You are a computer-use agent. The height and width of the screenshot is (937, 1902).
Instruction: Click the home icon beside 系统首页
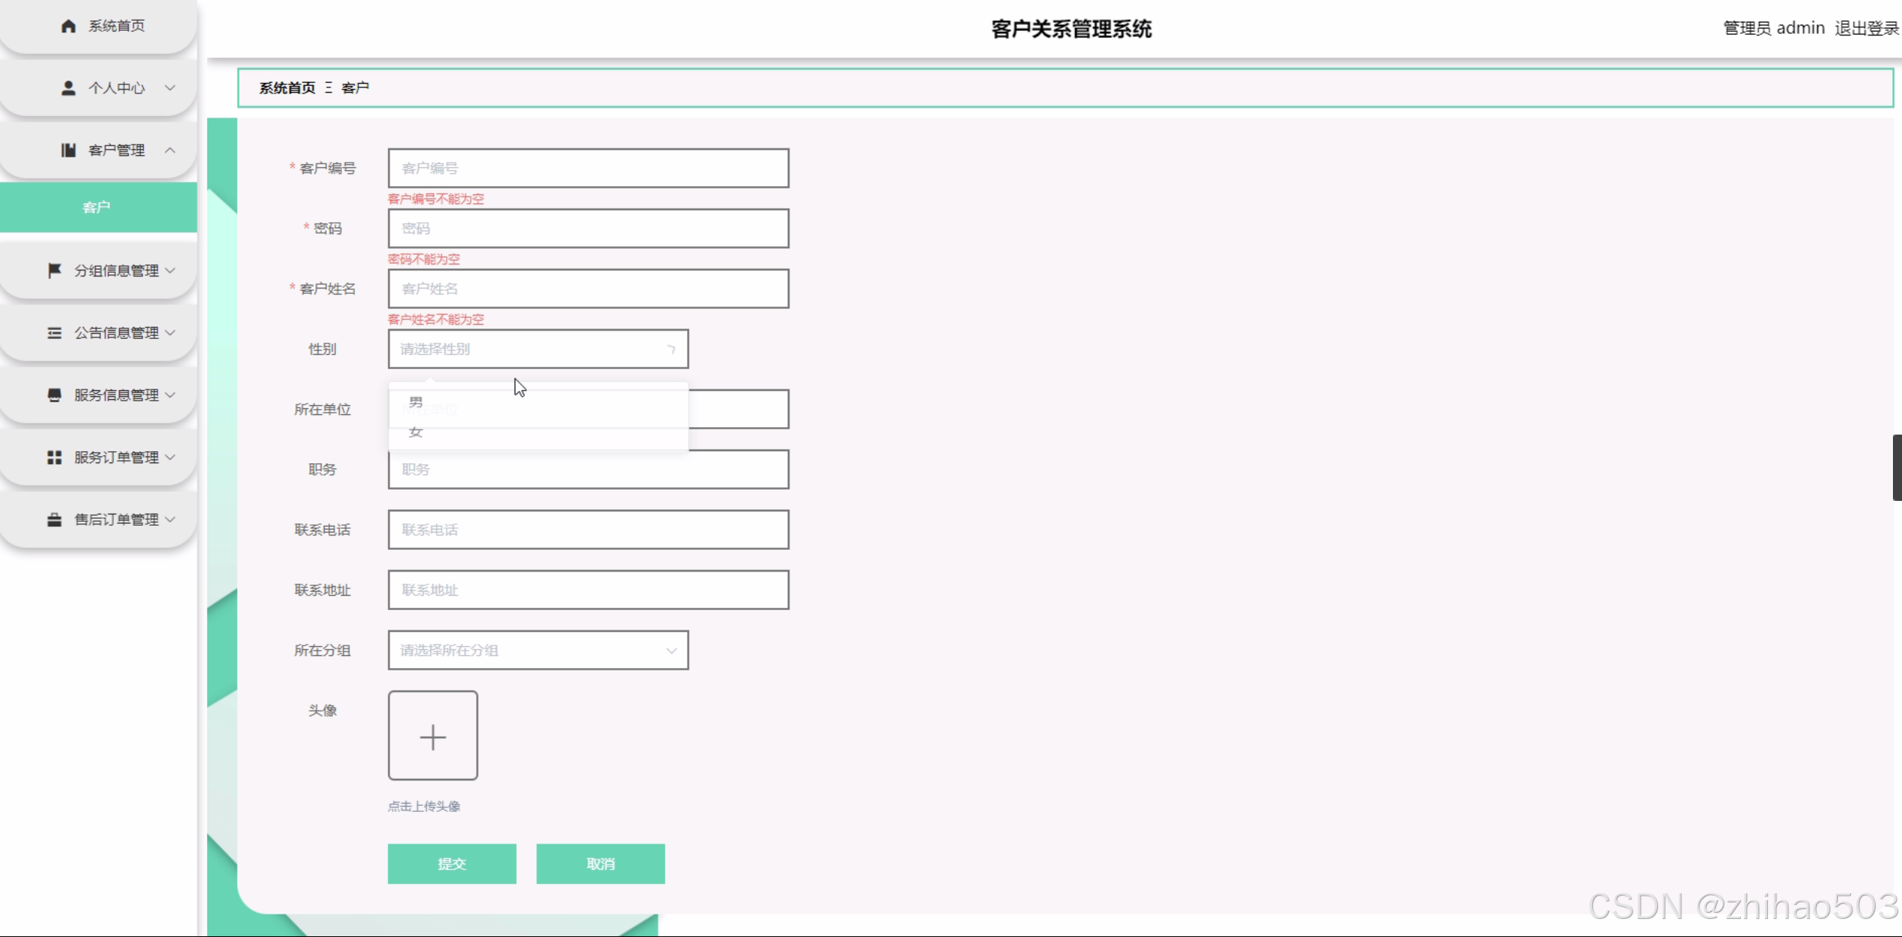coord(68,26)
